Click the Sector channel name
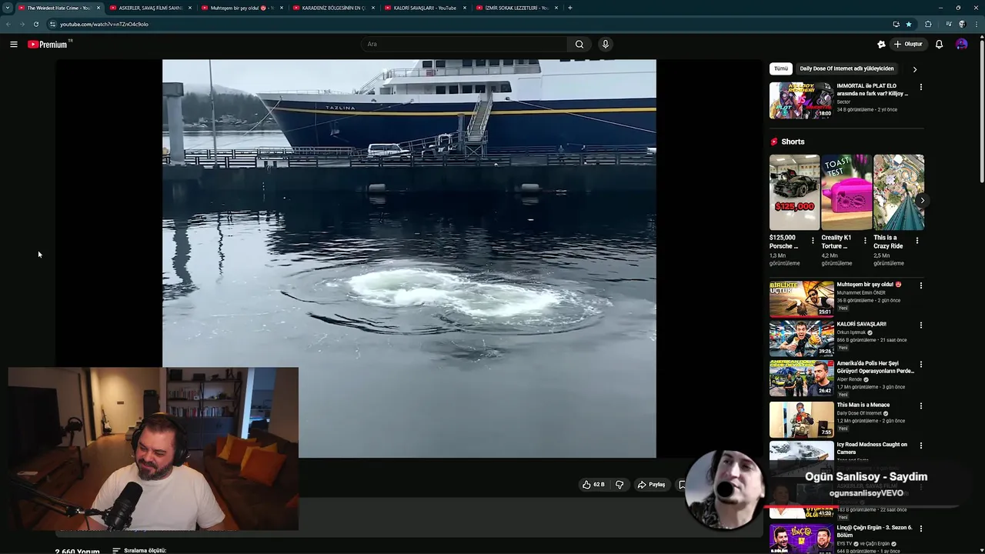This screenshot has width=985, height=554. (843, 102)
